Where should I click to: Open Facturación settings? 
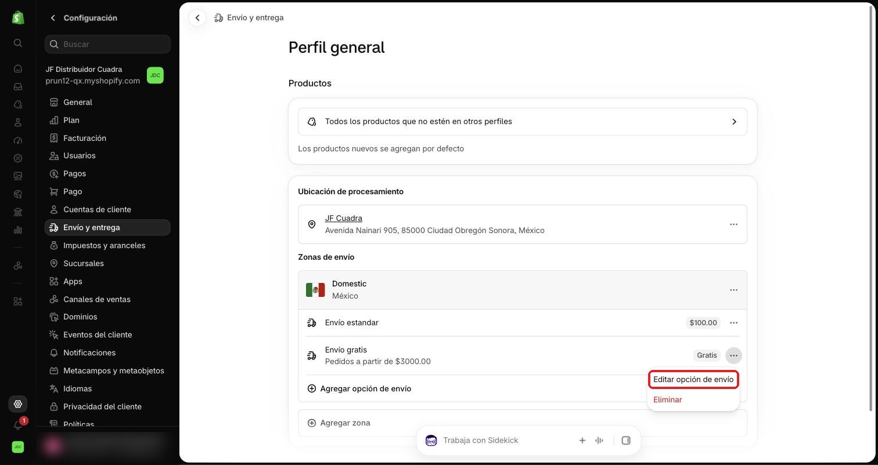tap(107, 138)
